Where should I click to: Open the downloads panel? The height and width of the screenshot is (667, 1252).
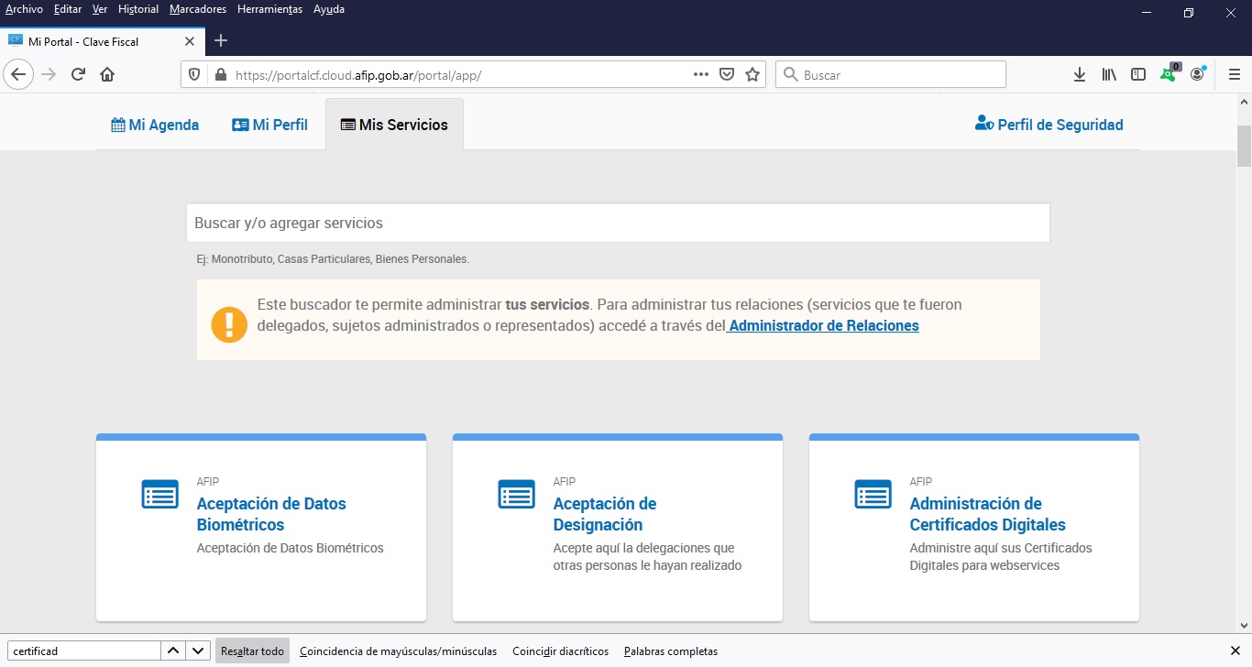pyautogui.click(x=1080, y=75)
